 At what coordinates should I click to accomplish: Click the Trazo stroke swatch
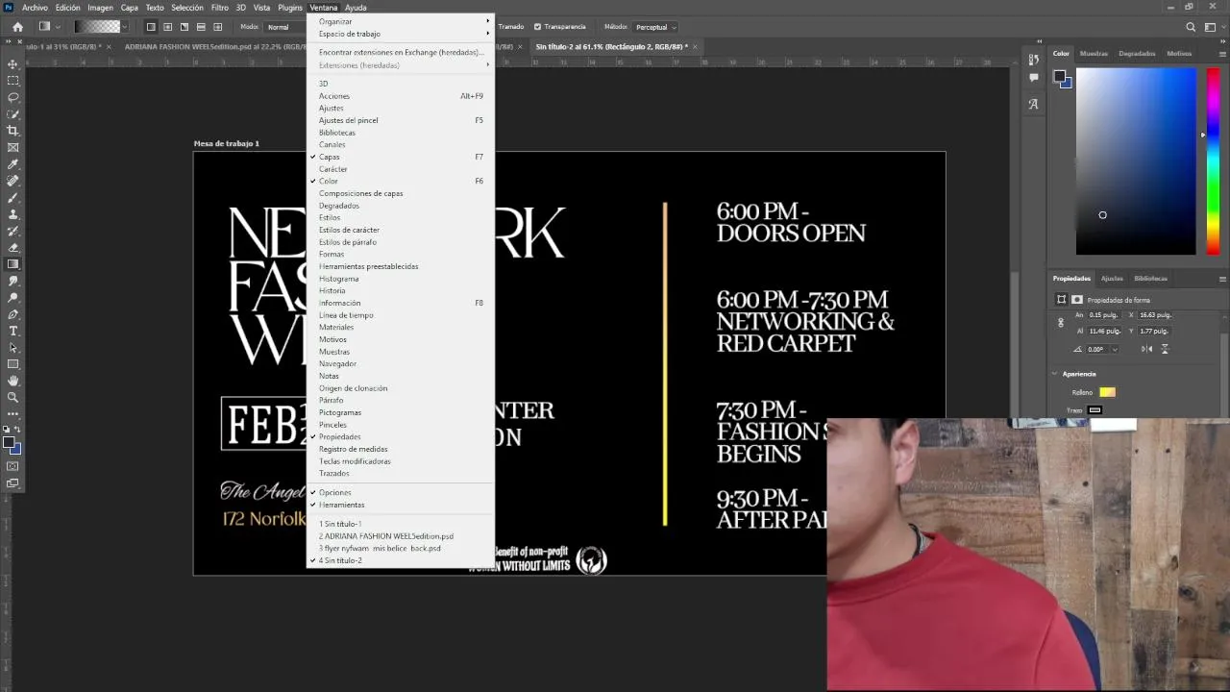tap(1095, 410)
